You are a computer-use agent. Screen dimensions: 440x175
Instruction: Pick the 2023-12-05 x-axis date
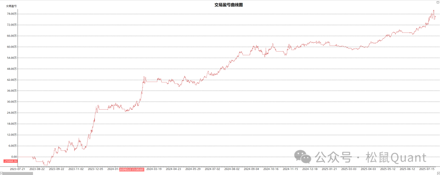[96, 169]
